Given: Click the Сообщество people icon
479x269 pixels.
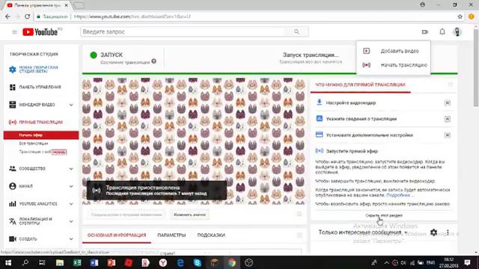Looking at the screenshot, I should point(13,168).
